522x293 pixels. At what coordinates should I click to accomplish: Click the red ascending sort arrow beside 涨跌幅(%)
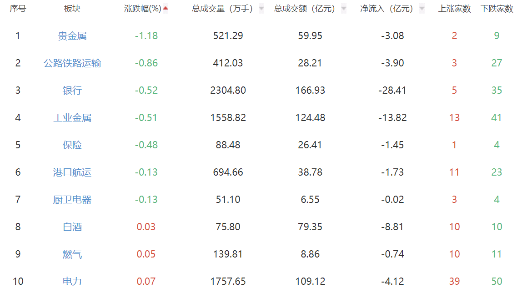(x=166, y=8)
